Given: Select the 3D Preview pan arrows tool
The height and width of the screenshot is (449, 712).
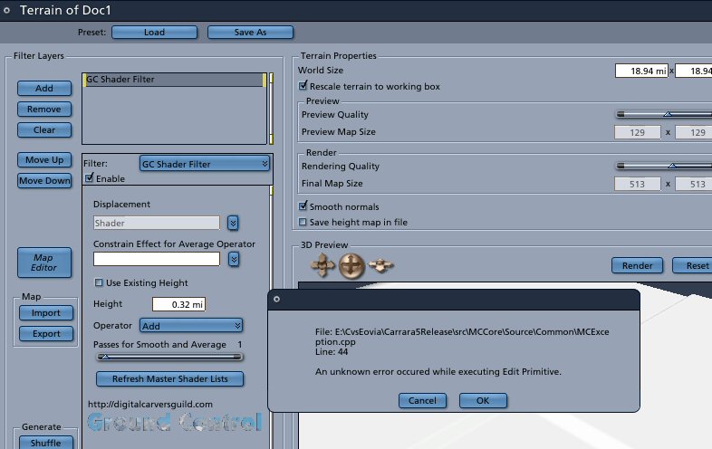Looking at the screenshot, I should point(322,265).
